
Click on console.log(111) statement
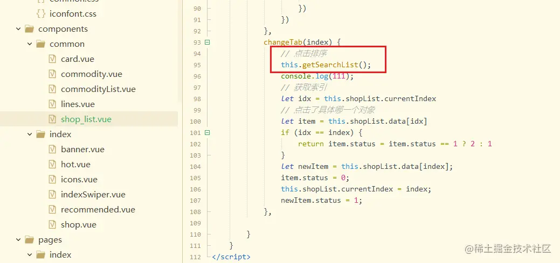click(x=317, y=76)
